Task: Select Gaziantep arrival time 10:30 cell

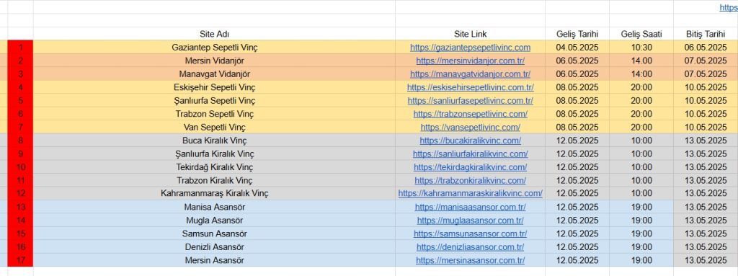Action: (641, 47)
